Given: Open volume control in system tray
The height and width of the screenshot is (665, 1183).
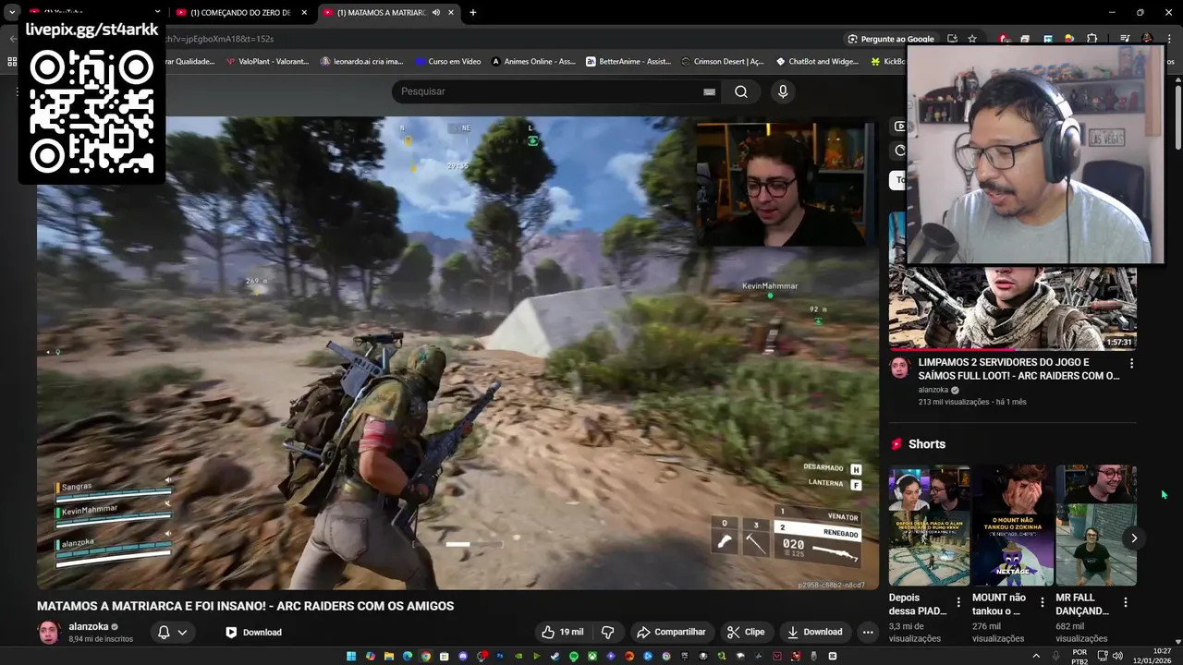Looking at the screenshot, I should 1117,656.
